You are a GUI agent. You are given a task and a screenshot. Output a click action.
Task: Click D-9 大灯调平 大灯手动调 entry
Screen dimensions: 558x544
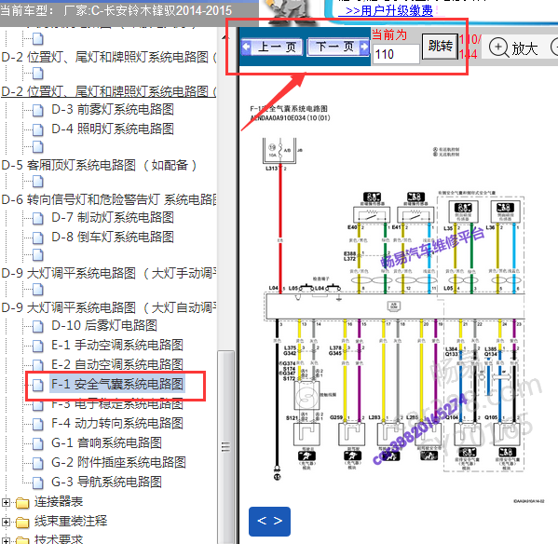coord(109,273)
